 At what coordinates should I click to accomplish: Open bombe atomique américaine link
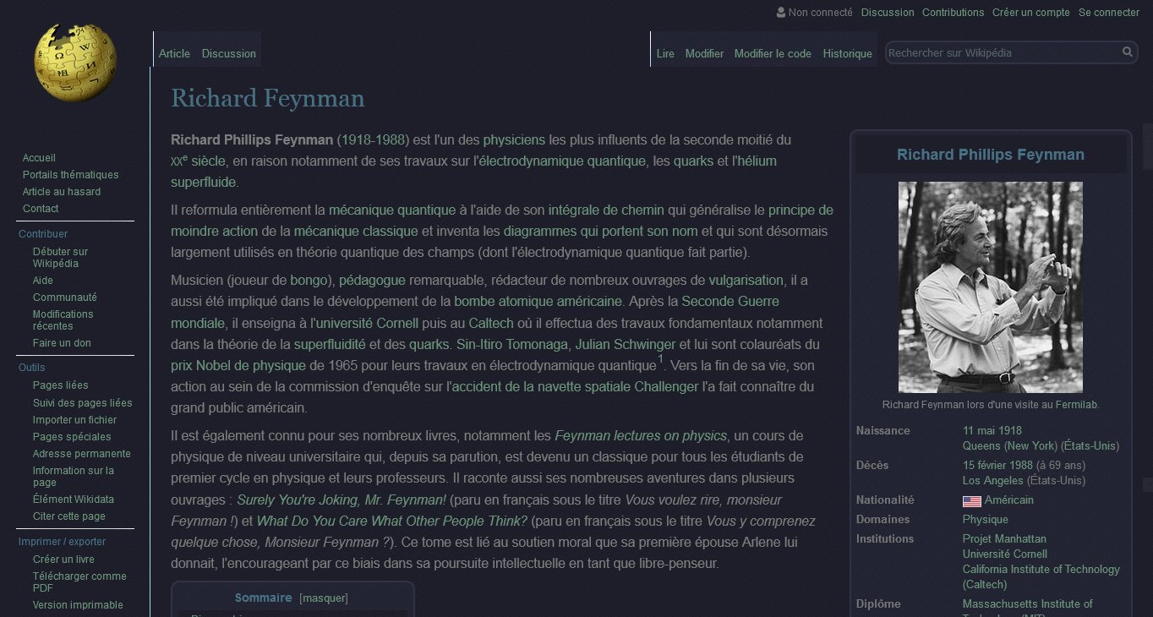[x=538, y=301]
